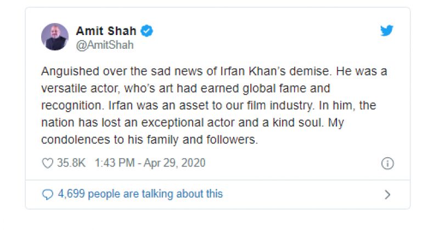Open the tweet info circle icon
The image size is (439, 230).
click(387, 163)
